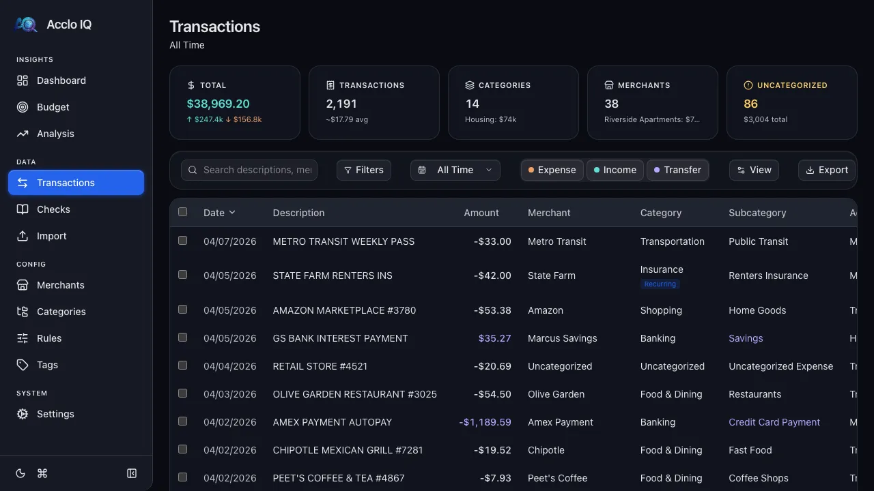Check the State Farm Renters Ins row
The width and height of the screenshot is (874, 491).
[182, 275]
